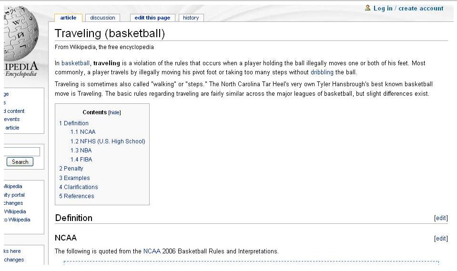Switch to the edit this page tab
This screenshot has width=457, height=271.
[152, 18]
